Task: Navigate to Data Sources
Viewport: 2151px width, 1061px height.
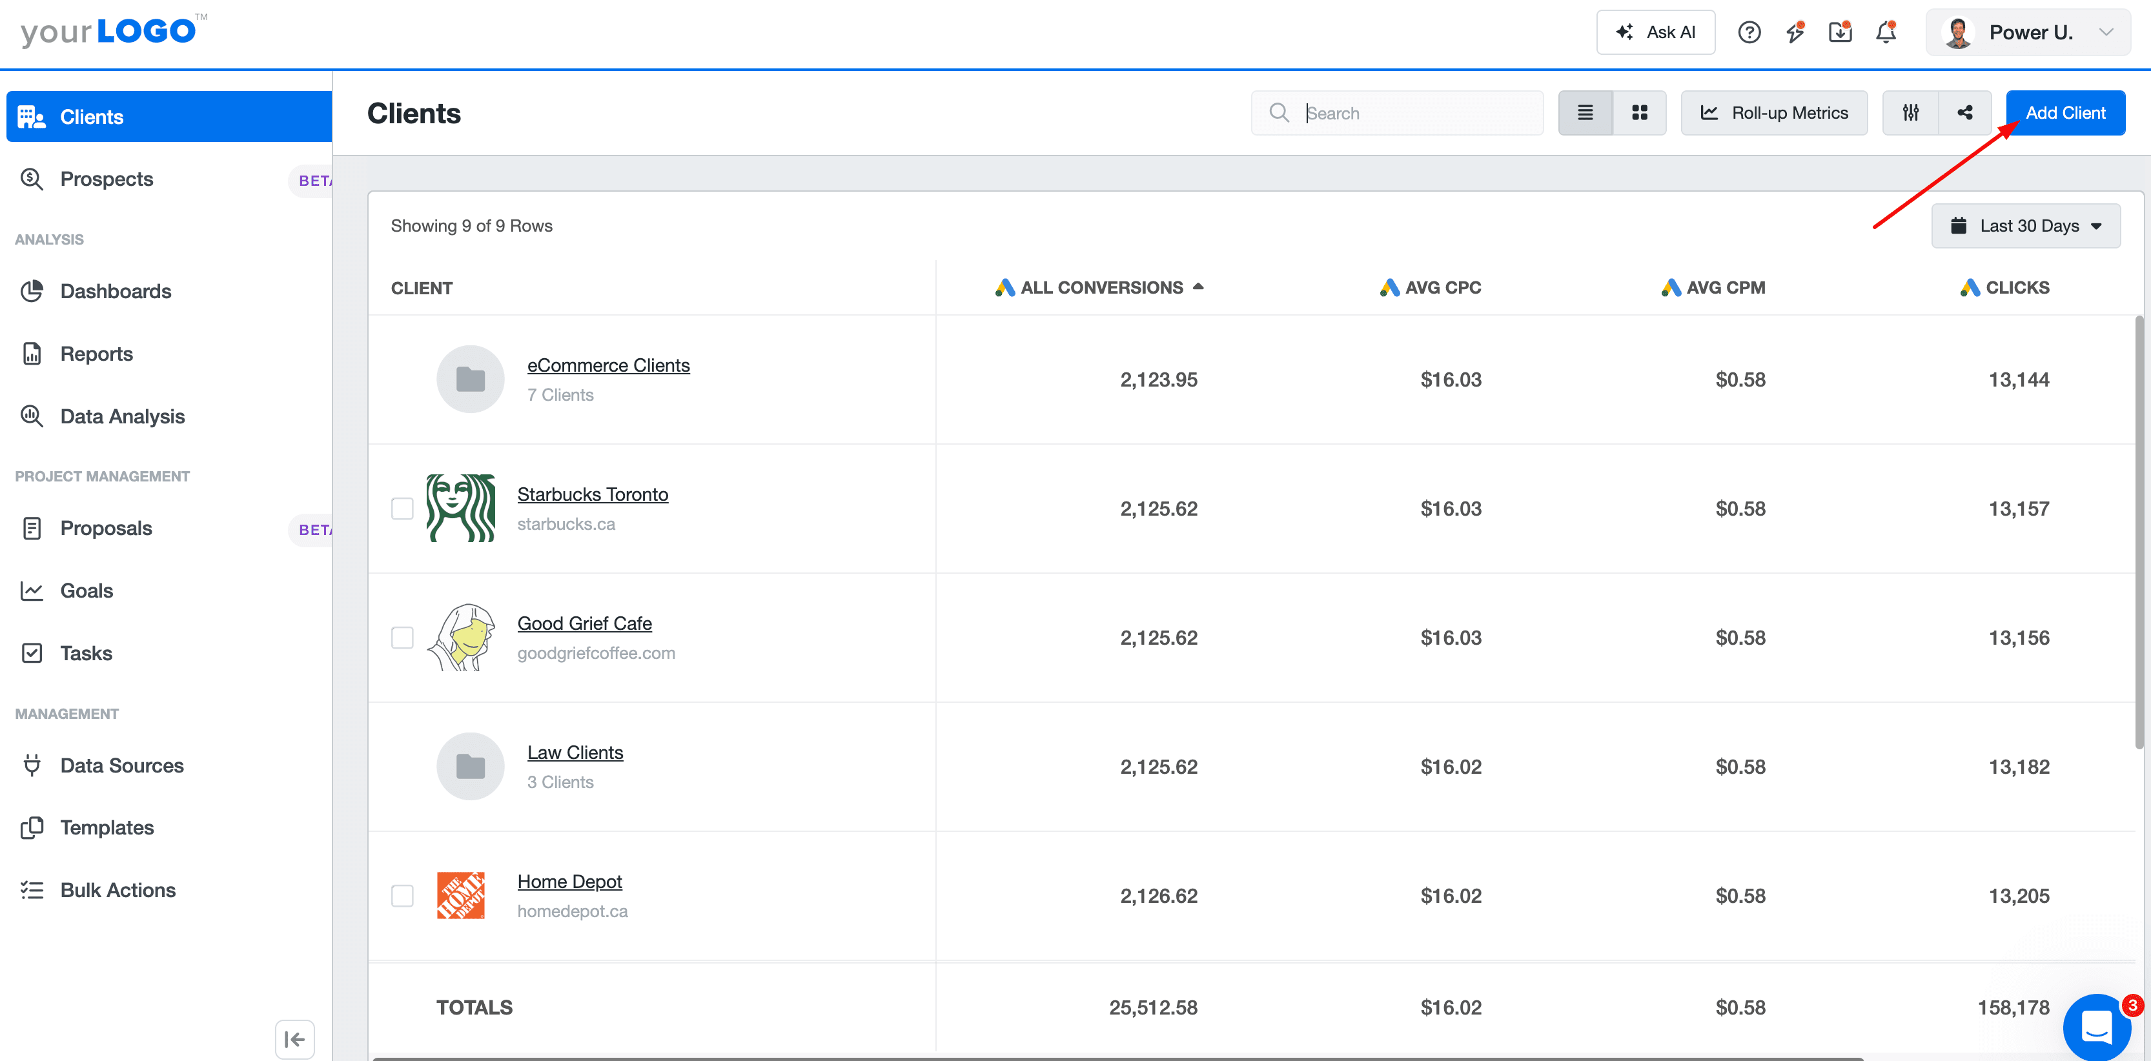Action: [x=121, y=765]
